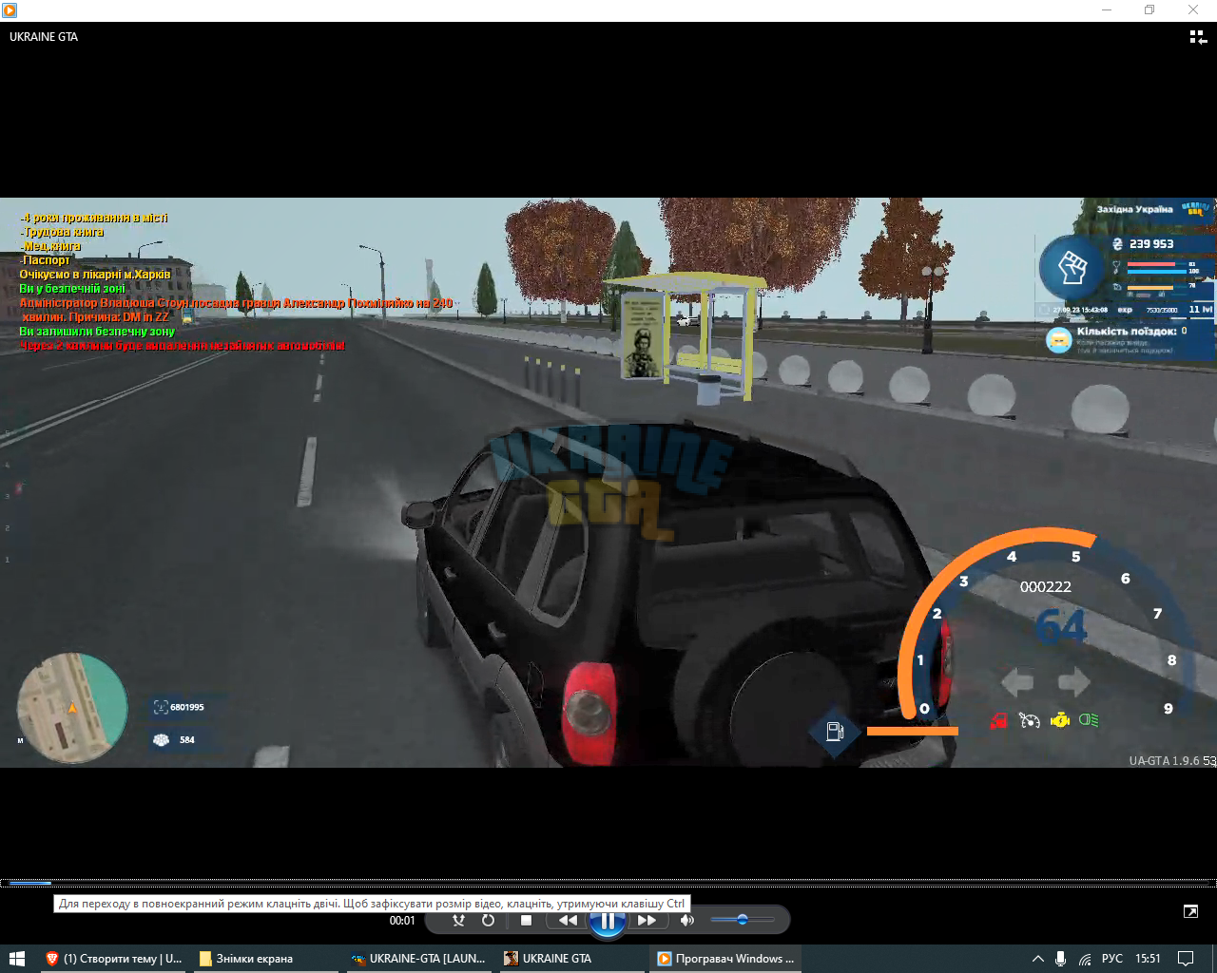Viewport: 1217px width, 973px height.
Task: Toggle repeat mode in the player
Action: coord(488,920)
